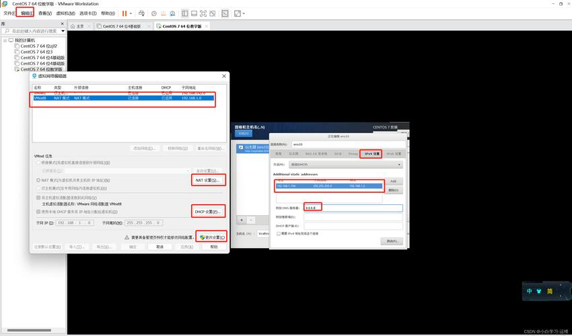
Task: Click 取消 in virtual network editor
Action: [x=159, y=247]
